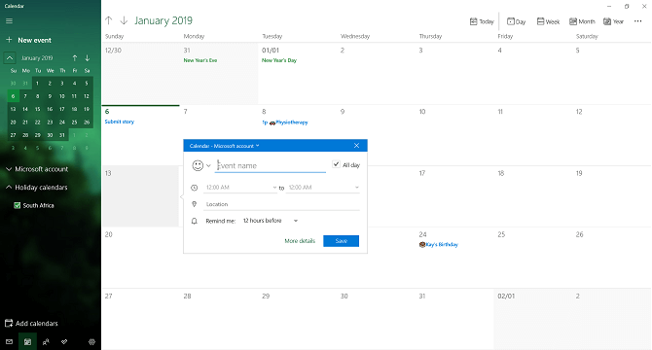Viewport: 652px width, 350px height.
Task: Select 24 in the mini calendar
Action: pos(62,122)
